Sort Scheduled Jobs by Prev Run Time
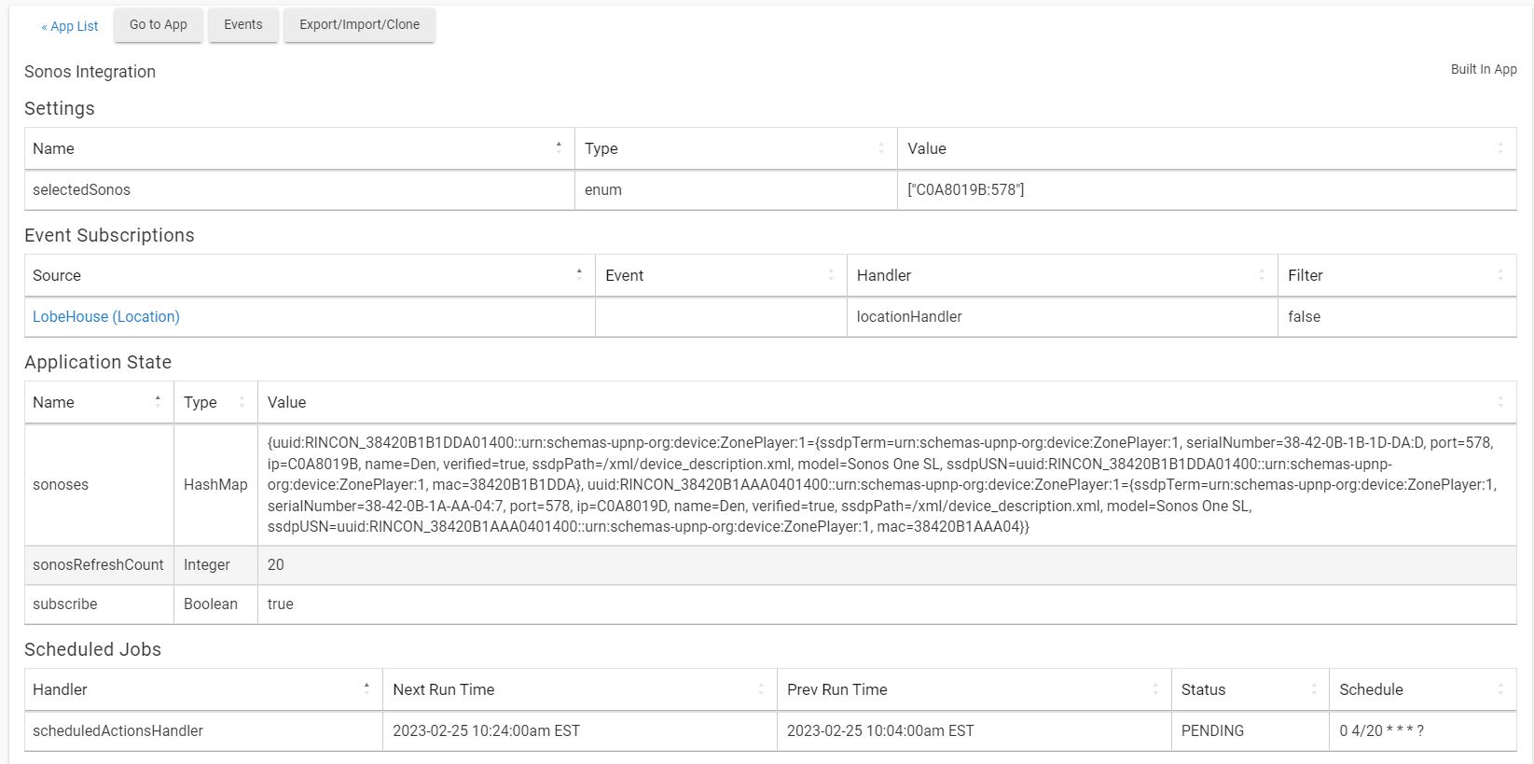 (974, 689)
